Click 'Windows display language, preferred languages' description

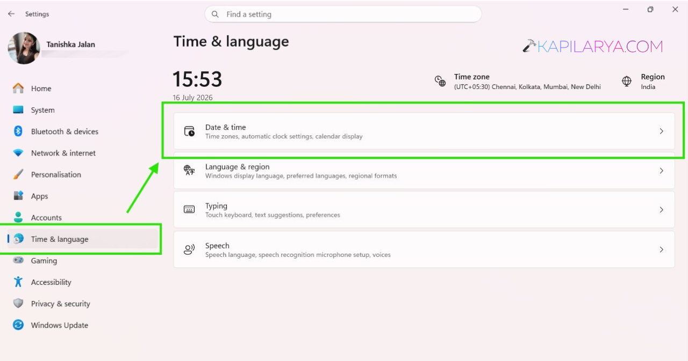[301, 176]
